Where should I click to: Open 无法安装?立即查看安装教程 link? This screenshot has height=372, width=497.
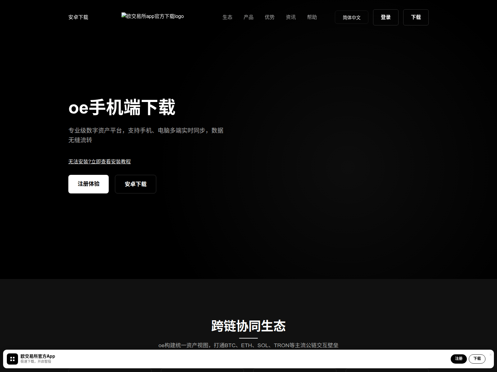(99, 162)
